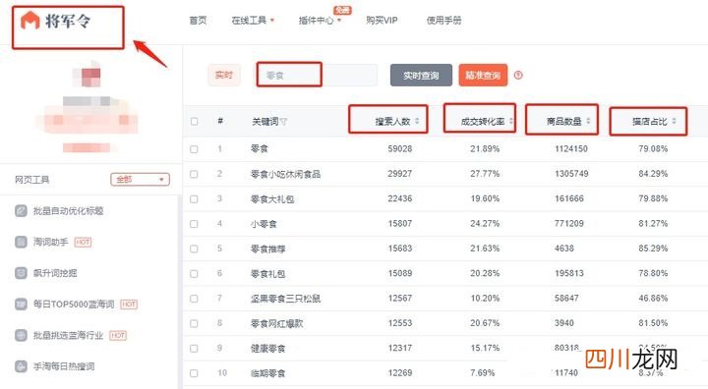Open 批量挑选蓝海行业 link
The height and width of the screenshot is (389, 708).
68,335
